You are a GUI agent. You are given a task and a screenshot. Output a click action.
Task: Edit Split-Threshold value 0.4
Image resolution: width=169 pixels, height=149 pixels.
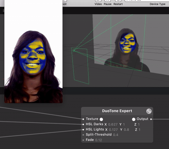115,135
